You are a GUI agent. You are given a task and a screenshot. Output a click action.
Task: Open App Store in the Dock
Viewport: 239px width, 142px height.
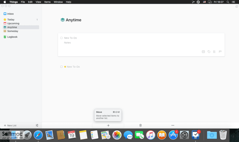[x=173, y=135]
